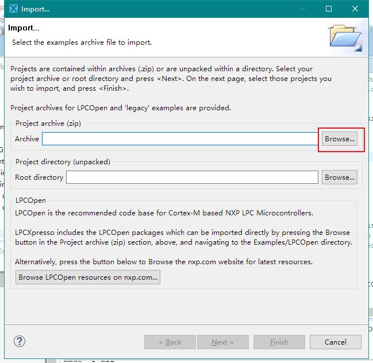Open Browse LPCOpen resources on nxp.com
Screen dimensions: 373x363
coord(88,277)
